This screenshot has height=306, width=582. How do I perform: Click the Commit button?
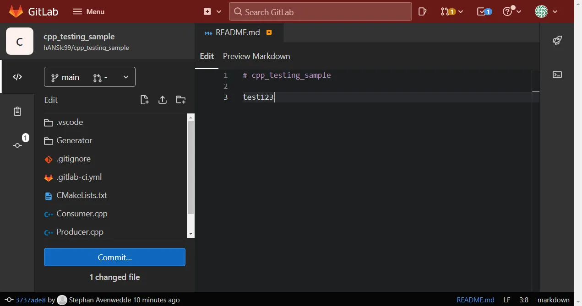point(114,257)
